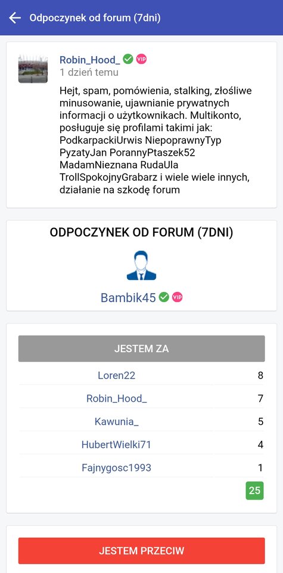Open the Bambik45 username link
Viewport: 283px width, 573px height.
[x=128, y=298]
